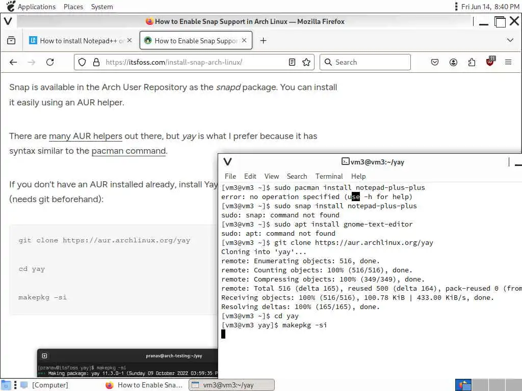Select 'How to Enable Snap Support' tab

(x=196, y=41)
